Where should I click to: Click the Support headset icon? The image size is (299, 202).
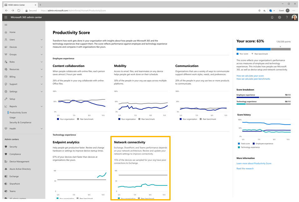pyautogui.click(x=6, y=84)
